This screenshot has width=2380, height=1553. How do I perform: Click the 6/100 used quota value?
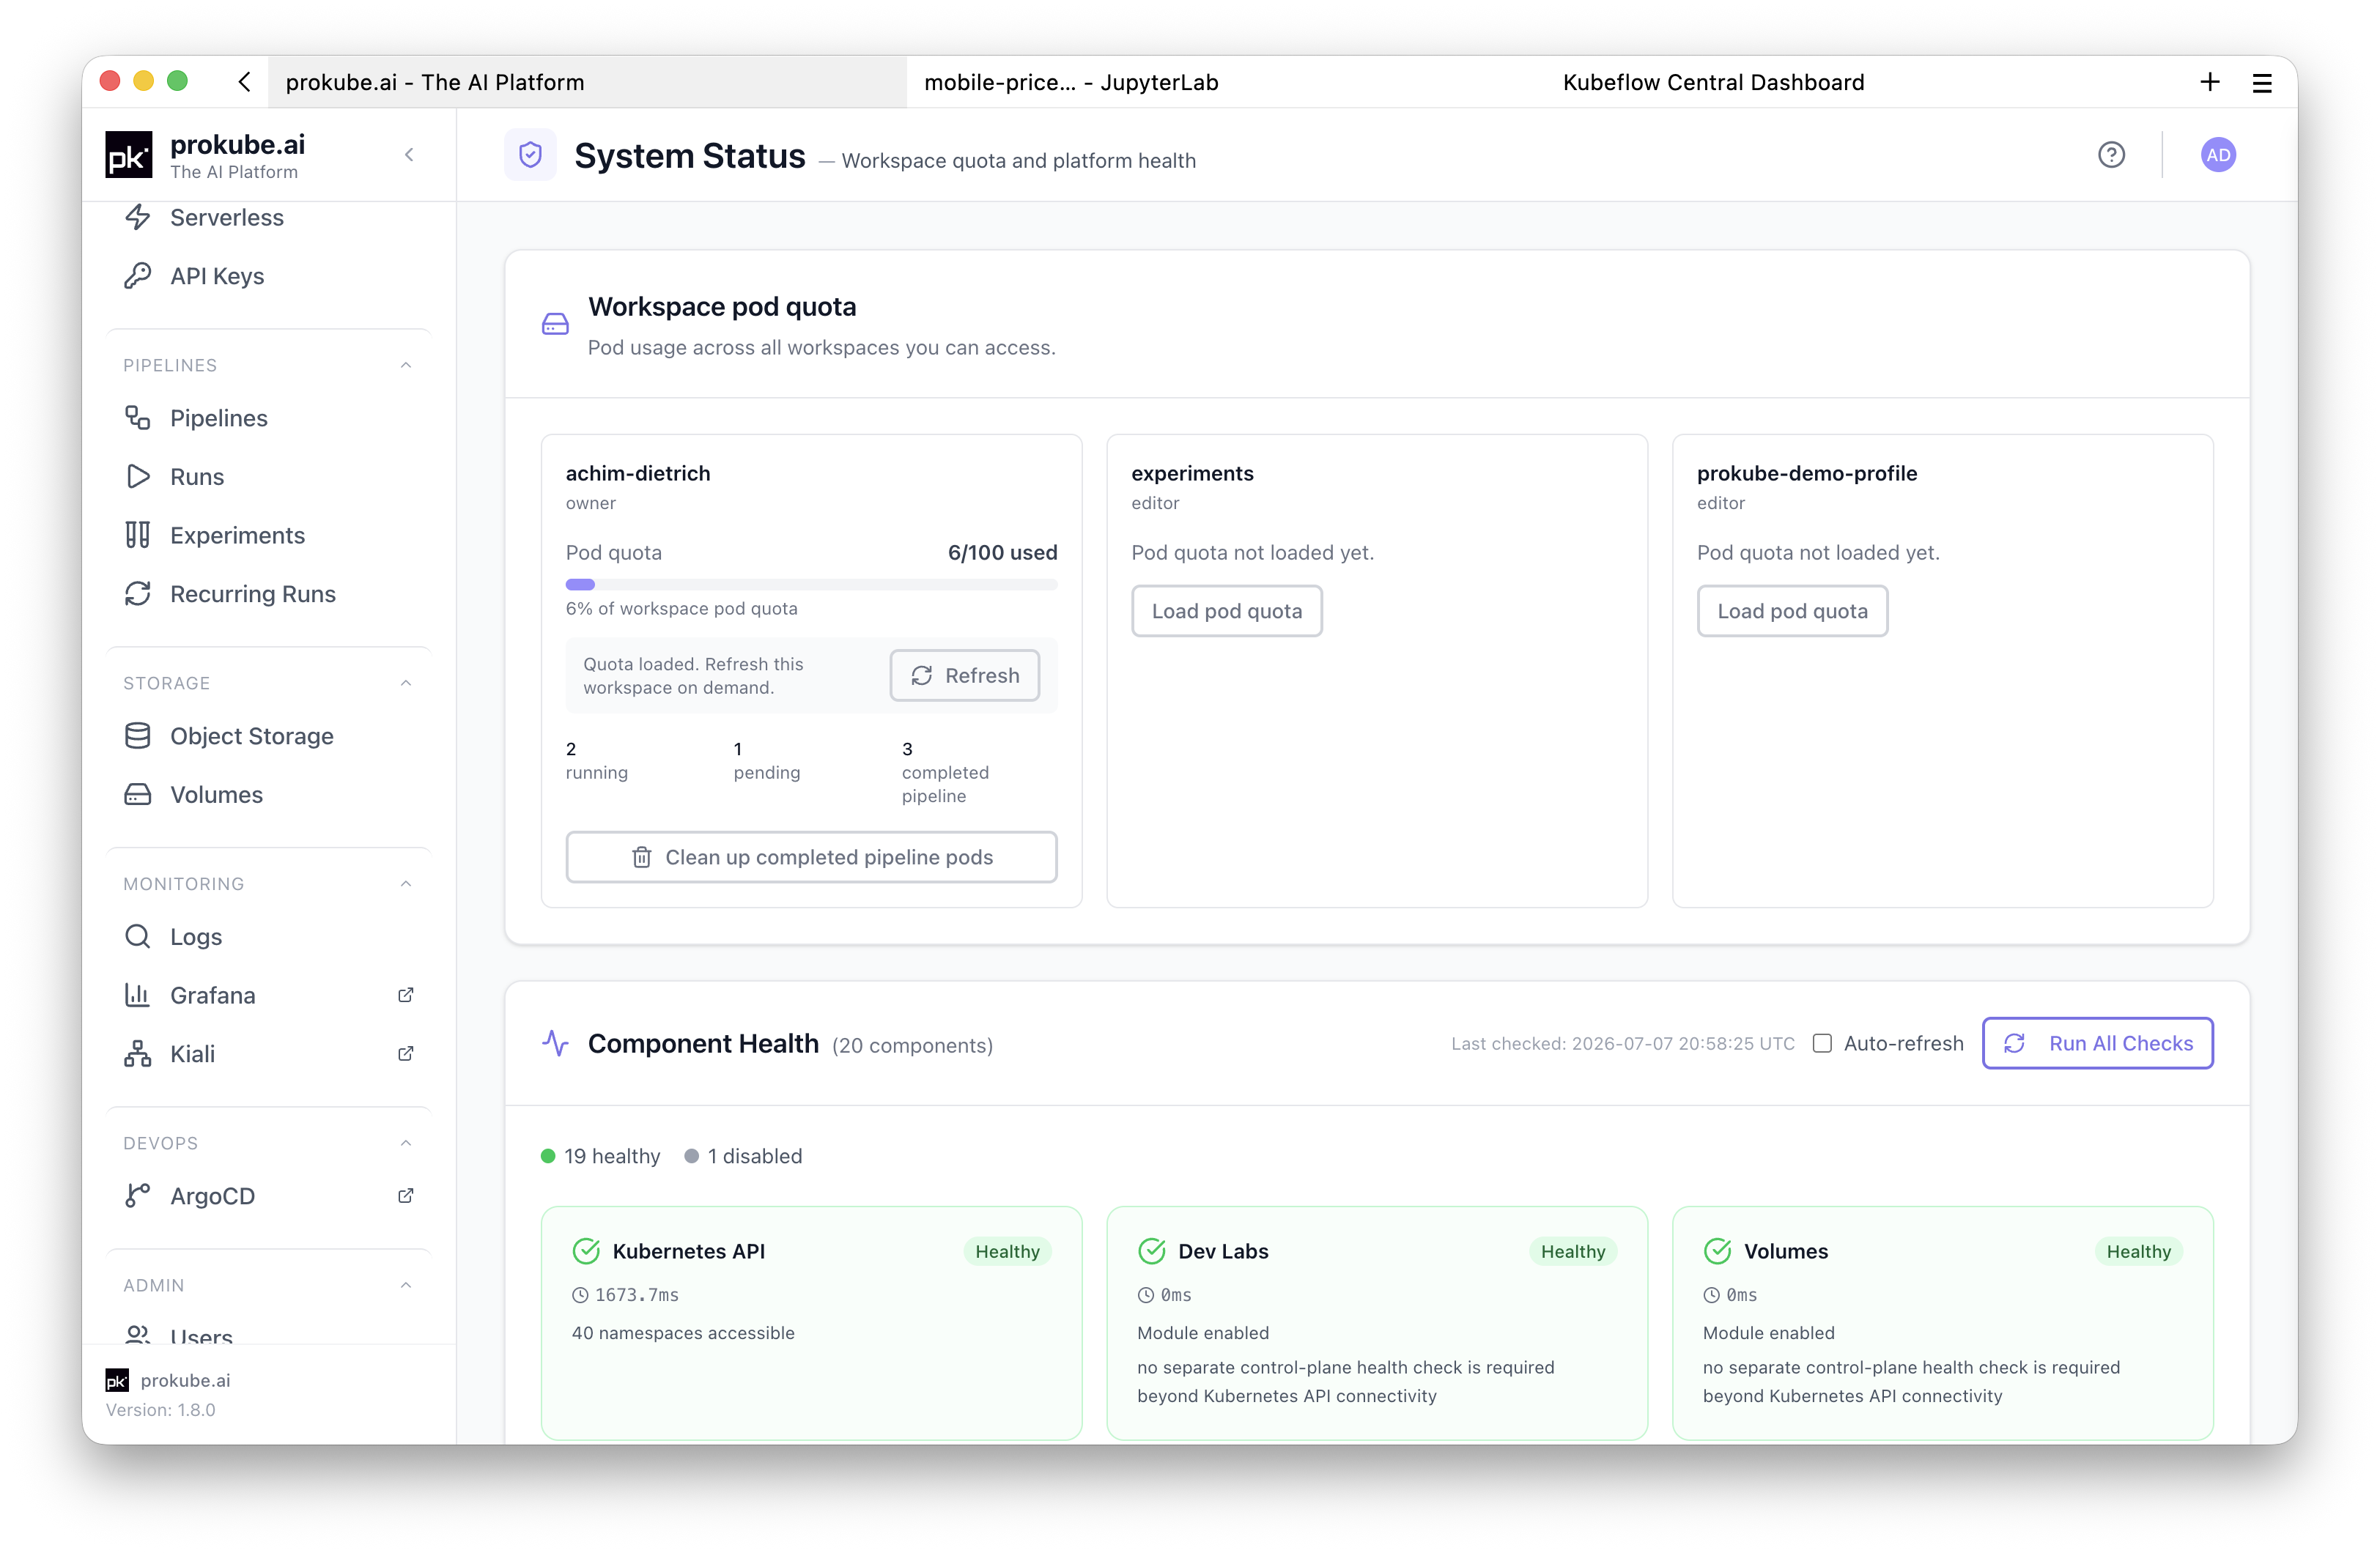click(1002, 552)
